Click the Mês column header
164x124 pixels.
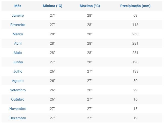18,6
